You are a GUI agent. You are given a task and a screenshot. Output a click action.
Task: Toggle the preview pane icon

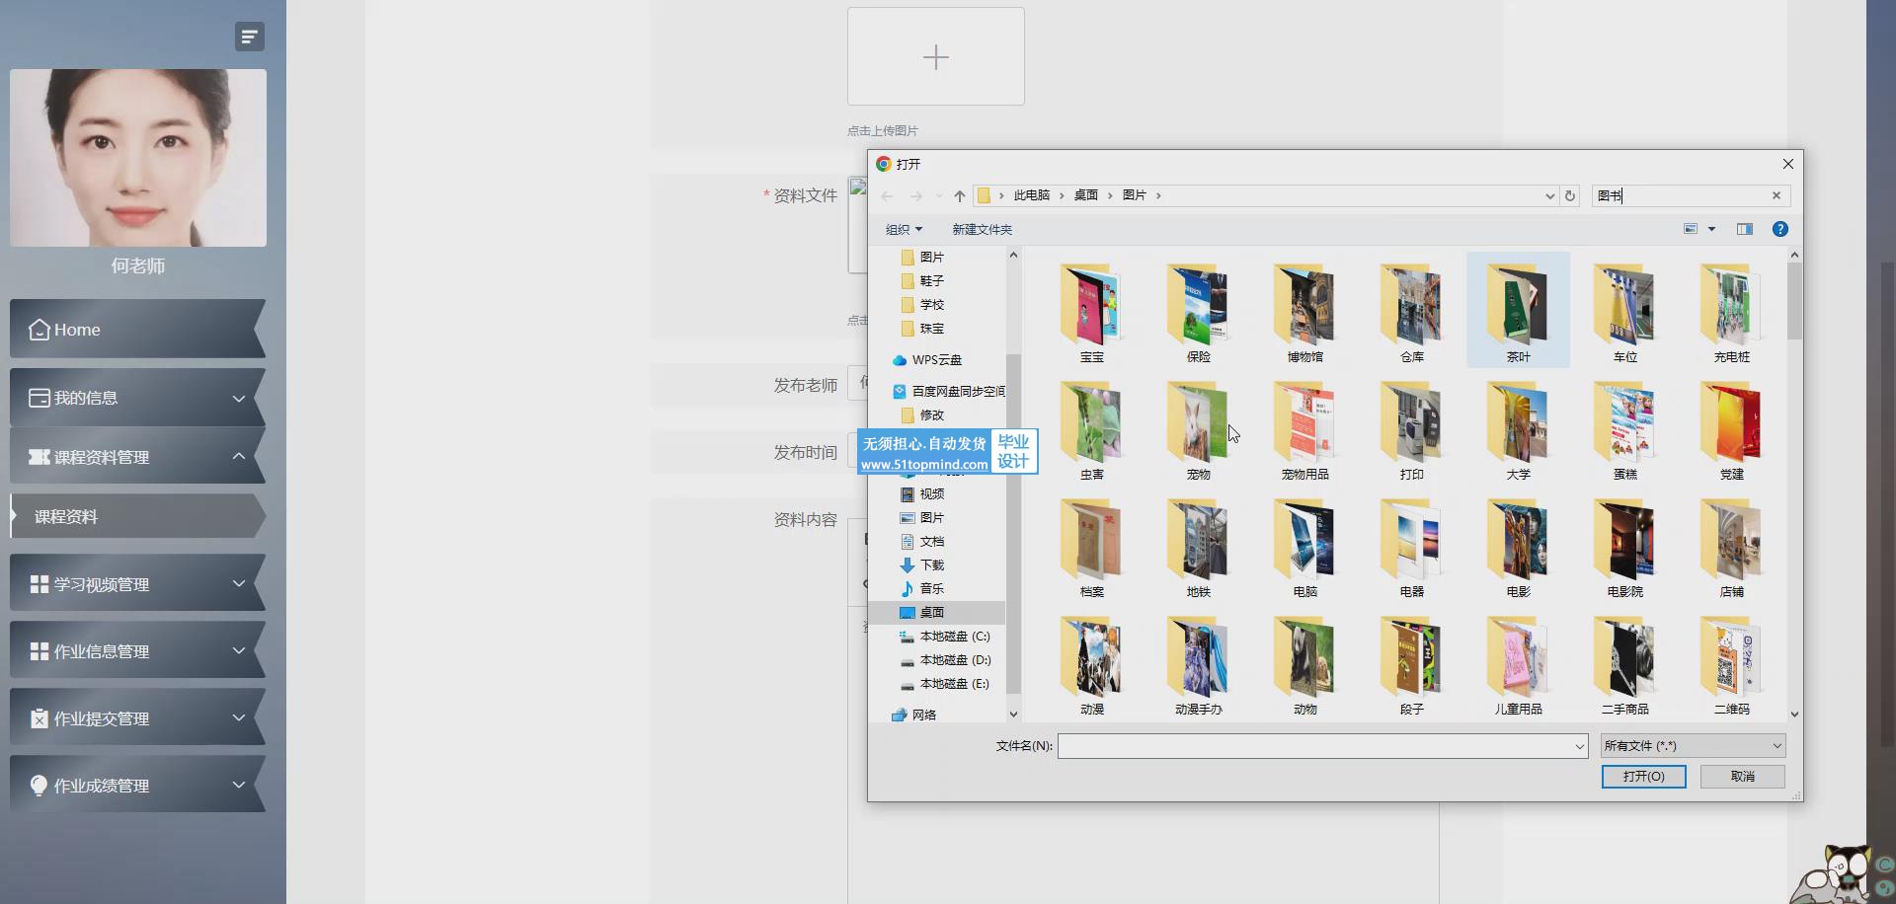coord(1745,229)
